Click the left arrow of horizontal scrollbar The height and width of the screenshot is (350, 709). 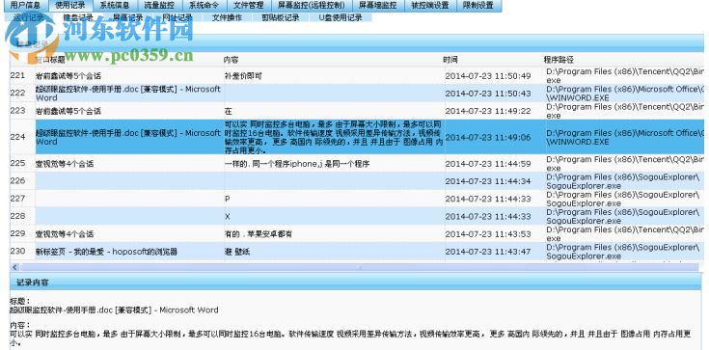[14, 267]
